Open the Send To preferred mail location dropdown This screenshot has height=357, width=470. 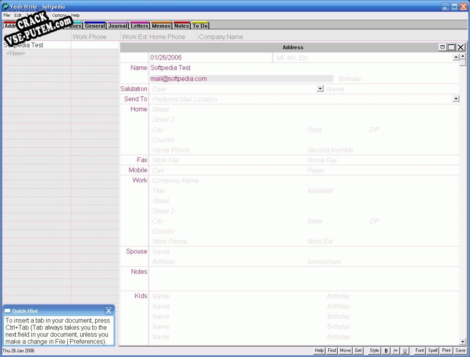456,99
